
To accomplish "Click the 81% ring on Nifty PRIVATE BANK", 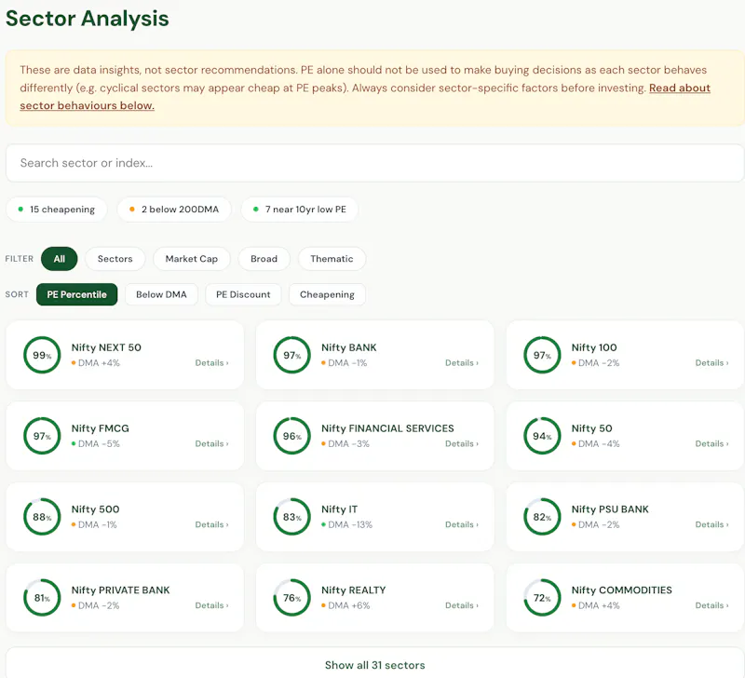I will click(x=42, y=597).
